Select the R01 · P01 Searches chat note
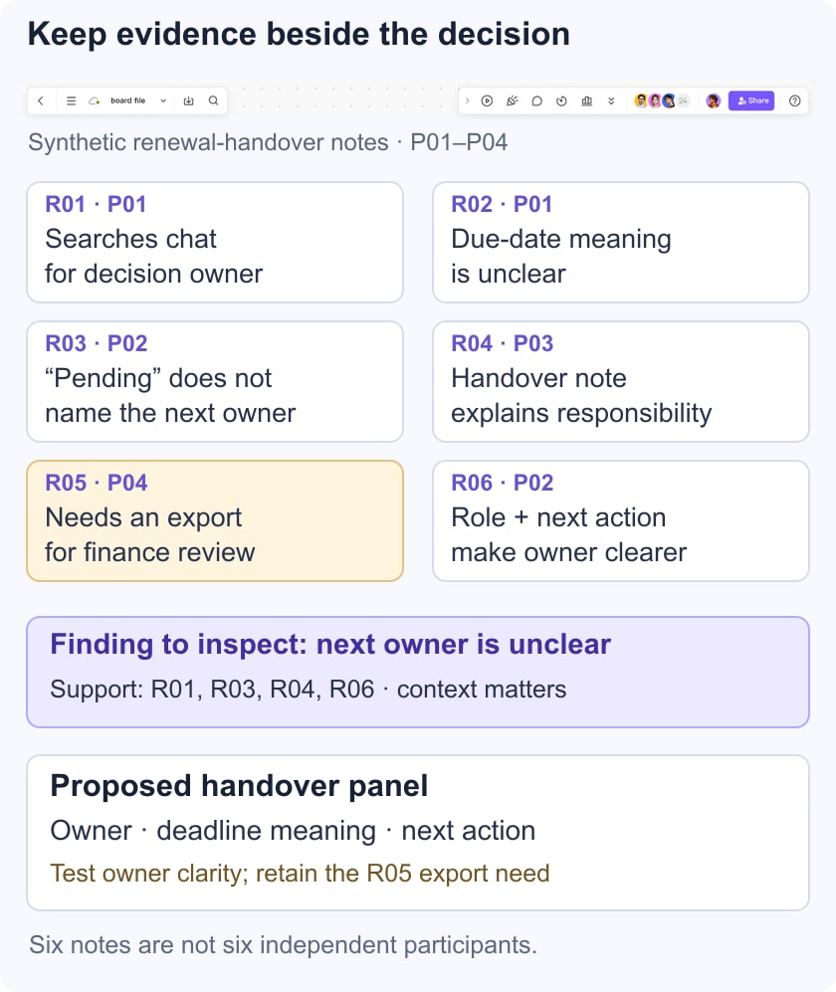 pyautogui.click(x=215, y=243)
